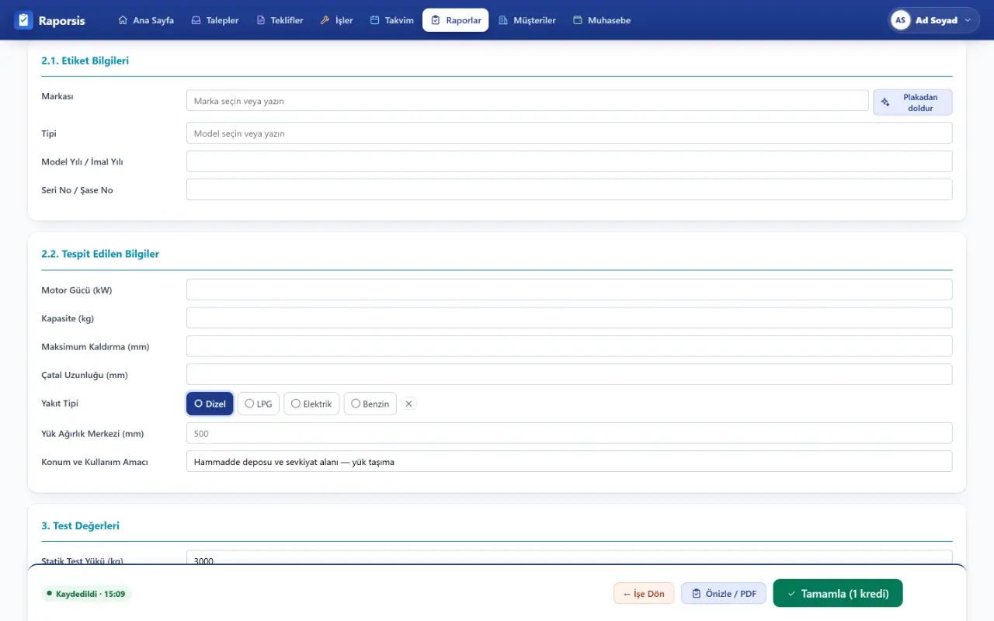Click the 2.1. Etiket Bilgileri heading
Screen dimensions: 994x621
pyautogui.click(x=85, y=61)
